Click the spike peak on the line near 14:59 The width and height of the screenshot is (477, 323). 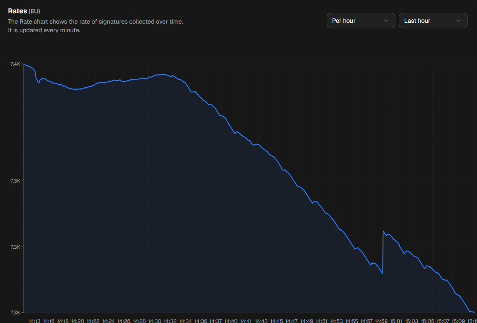(383, 232)
